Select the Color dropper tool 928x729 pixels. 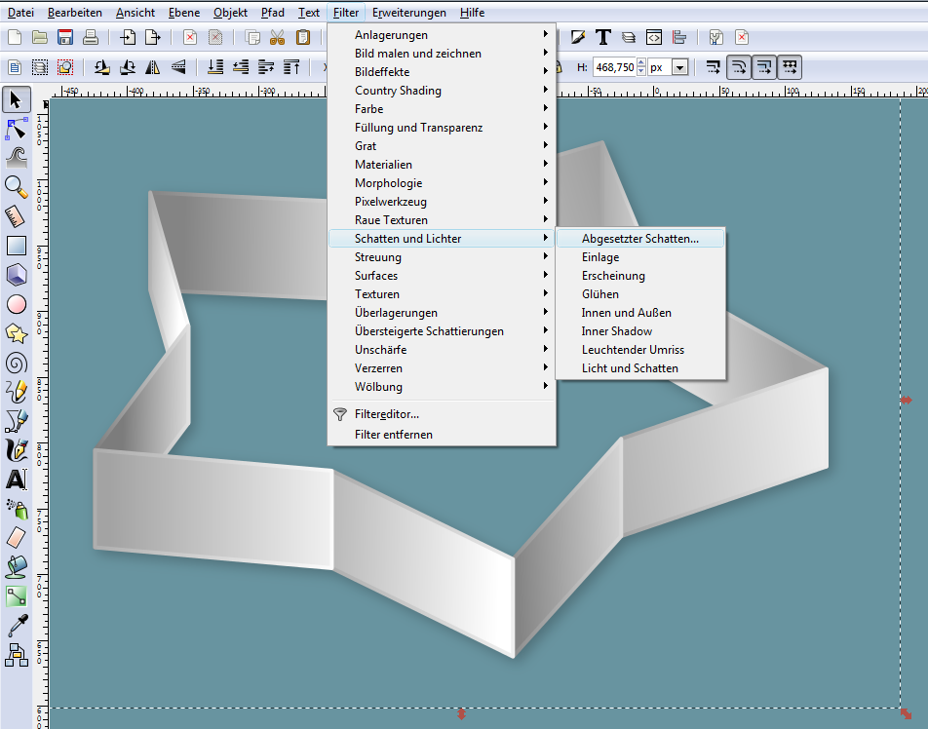click(17, 626)
